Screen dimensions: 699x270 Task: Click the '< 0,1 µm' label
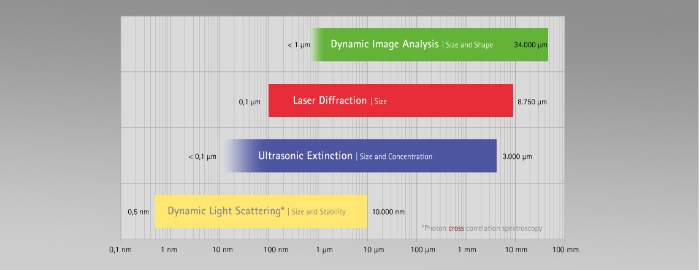click(202, 156)
